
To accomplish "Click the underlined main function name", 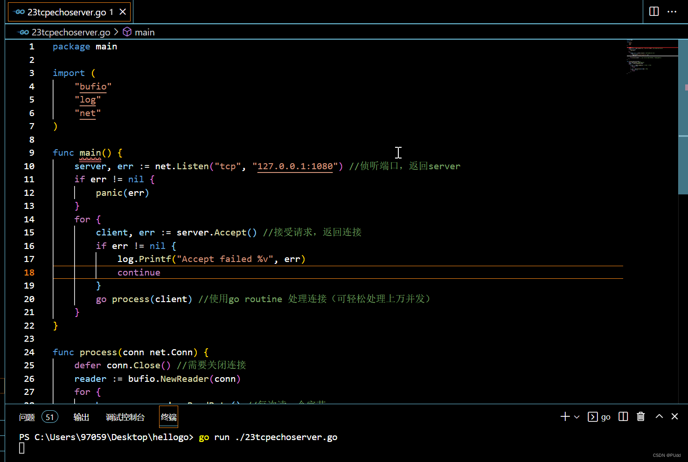I will pyautogui.click(x=90, y=153).
